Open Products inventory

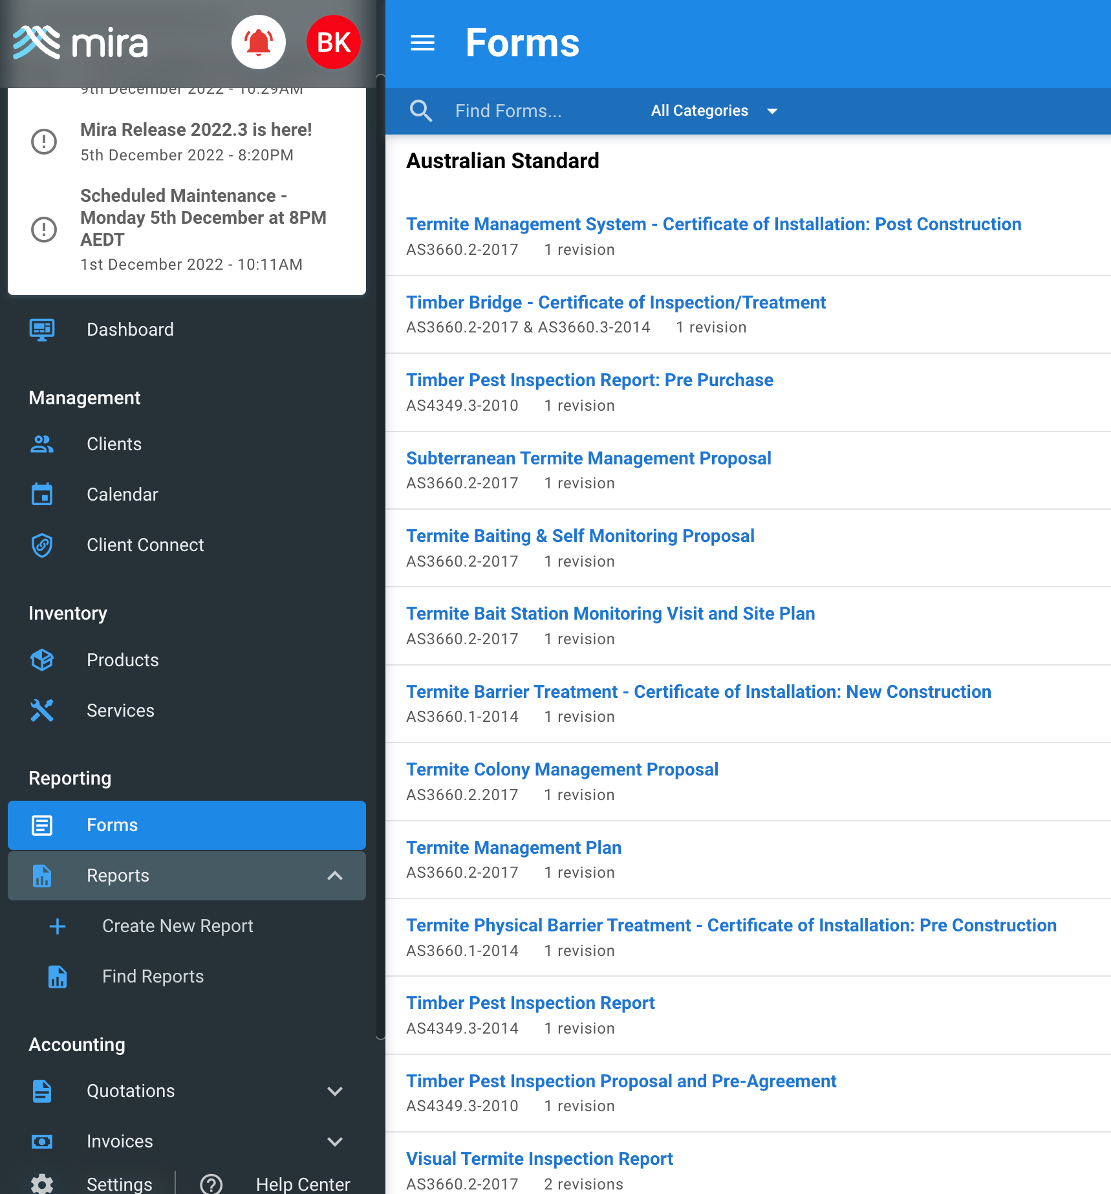click(187, 660)
